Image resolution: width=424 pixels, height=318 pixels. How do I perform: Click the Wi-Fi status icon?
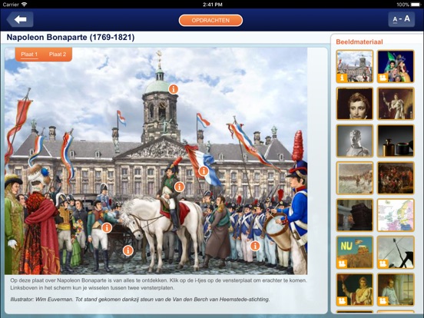(x=25, y=4)
